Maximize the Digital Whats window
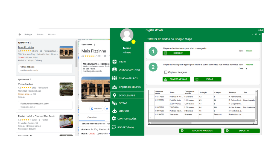 256,34
